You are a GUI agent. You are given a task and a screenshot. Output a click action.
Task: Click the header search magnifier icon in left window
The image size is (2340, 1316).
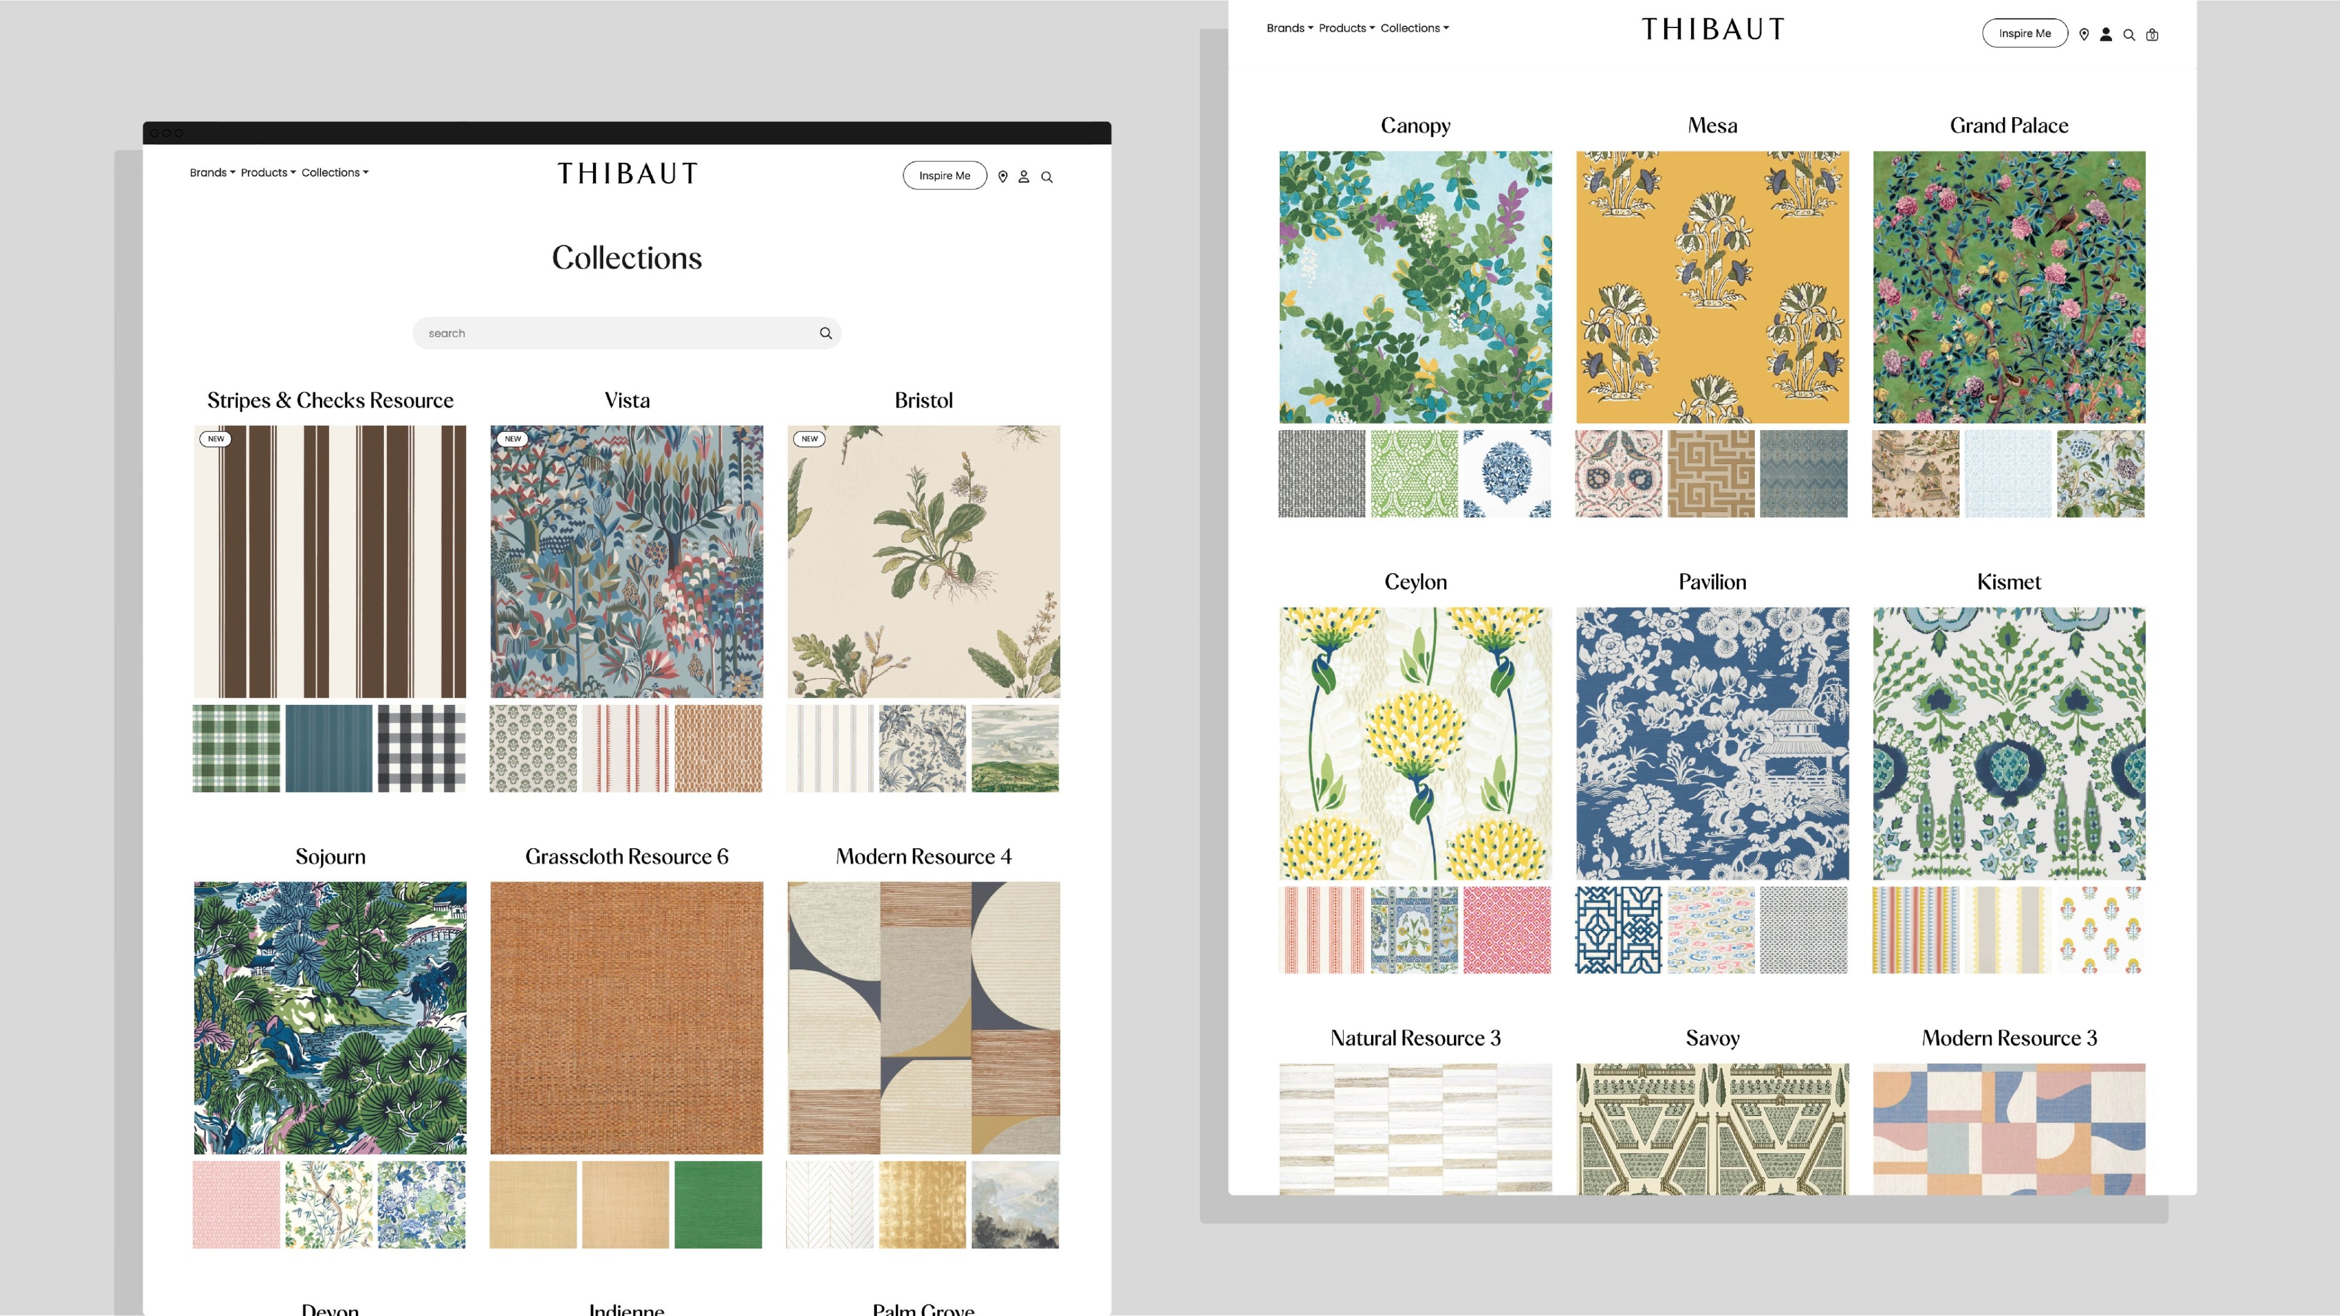(x=1046, y=177)
